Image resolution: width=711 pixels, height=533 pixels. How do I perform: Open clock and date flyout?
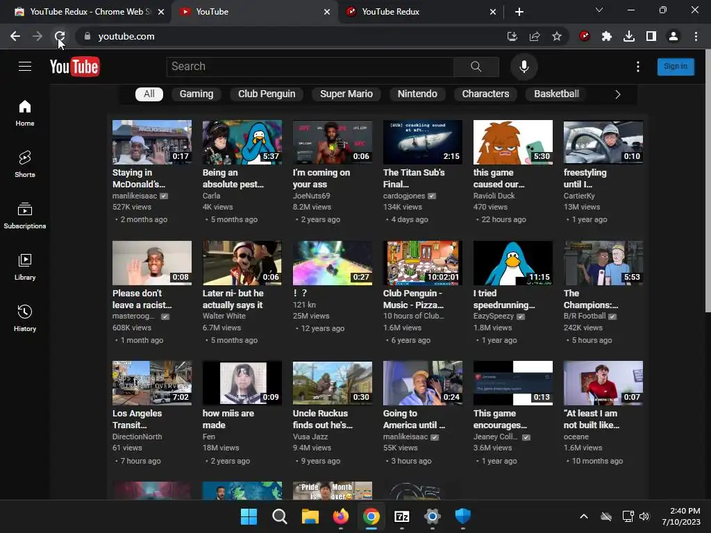pos(681,516)
